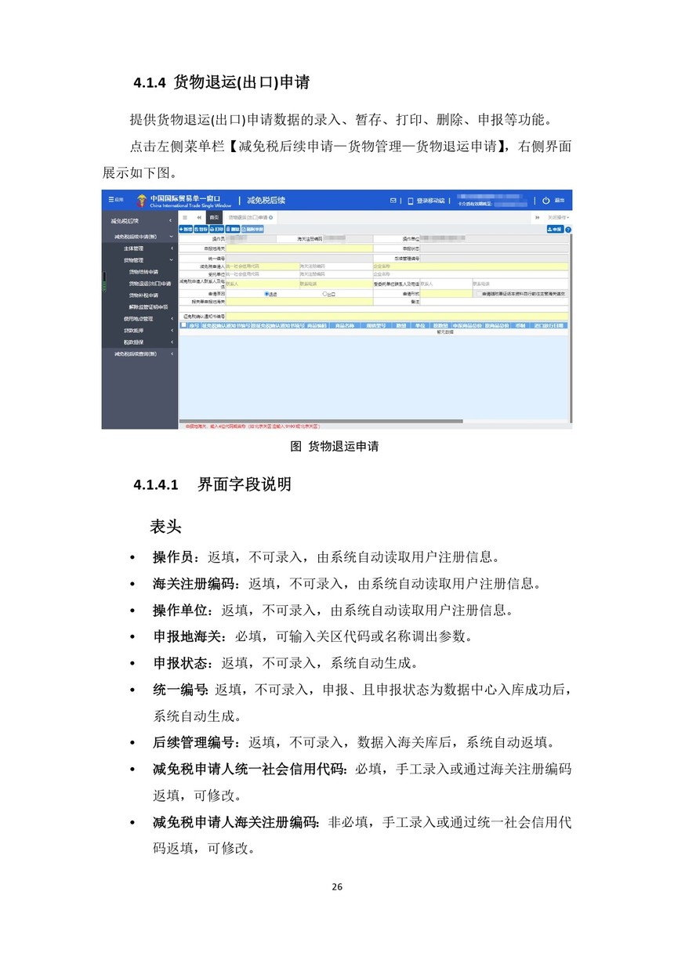The height and width of the screenshot is (953, 674).
Task: Open 货物补税申请 in the sidebar
Action: 143,295
